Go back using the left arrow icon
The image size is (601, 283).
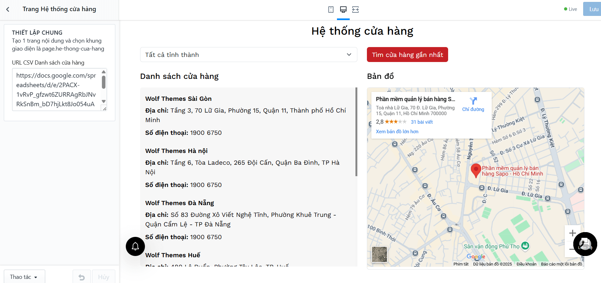coord(8,10)
